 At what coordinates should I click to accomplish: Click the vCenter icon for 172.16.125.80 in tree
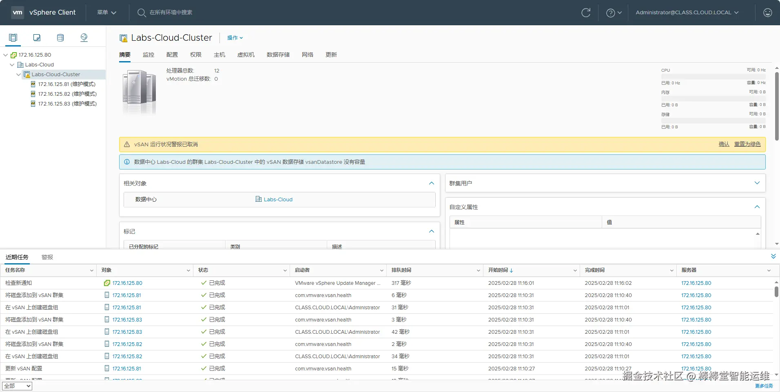click(x=13, y=55)
